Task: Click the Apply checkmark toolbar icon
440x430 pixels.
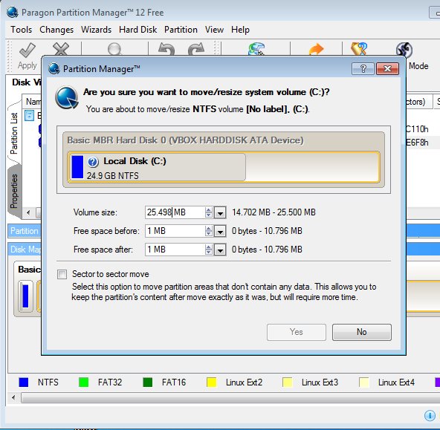Action: tap(27, 51)
